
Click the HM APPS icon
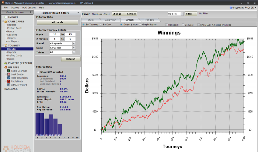click(x=6, y=67)
